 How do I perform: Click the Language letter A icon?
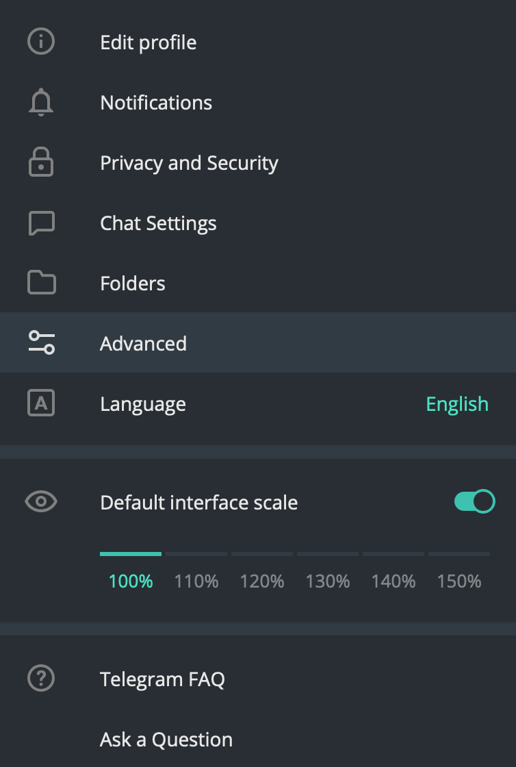pos(41,403)
